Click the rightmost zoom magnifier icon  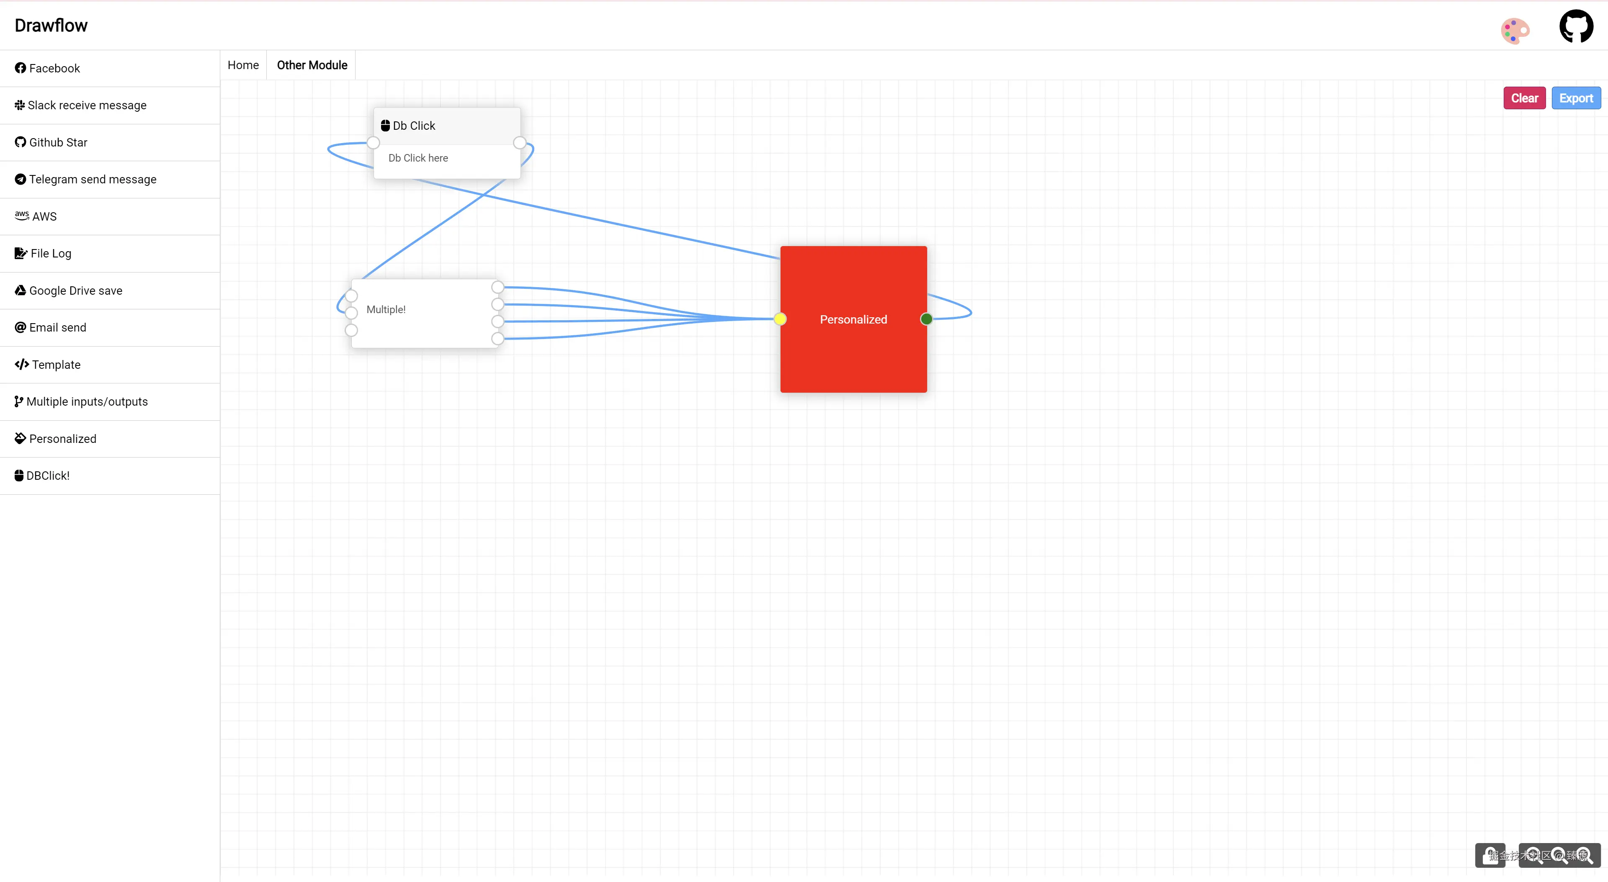click(1584, 855)
